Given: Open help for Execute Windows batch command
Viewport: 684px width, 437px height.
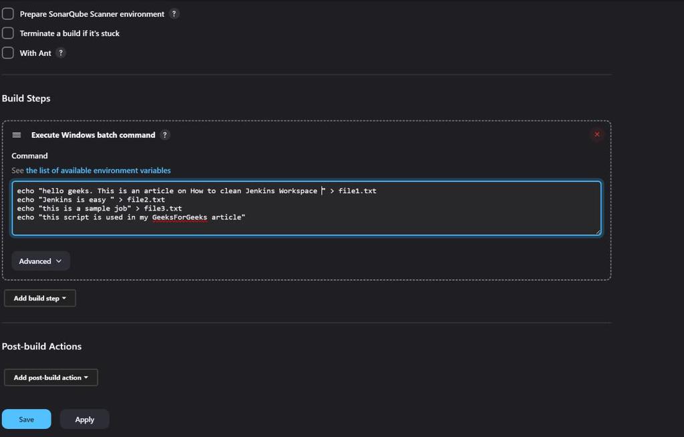Looking at the screenshot, I should click(165, 135).
